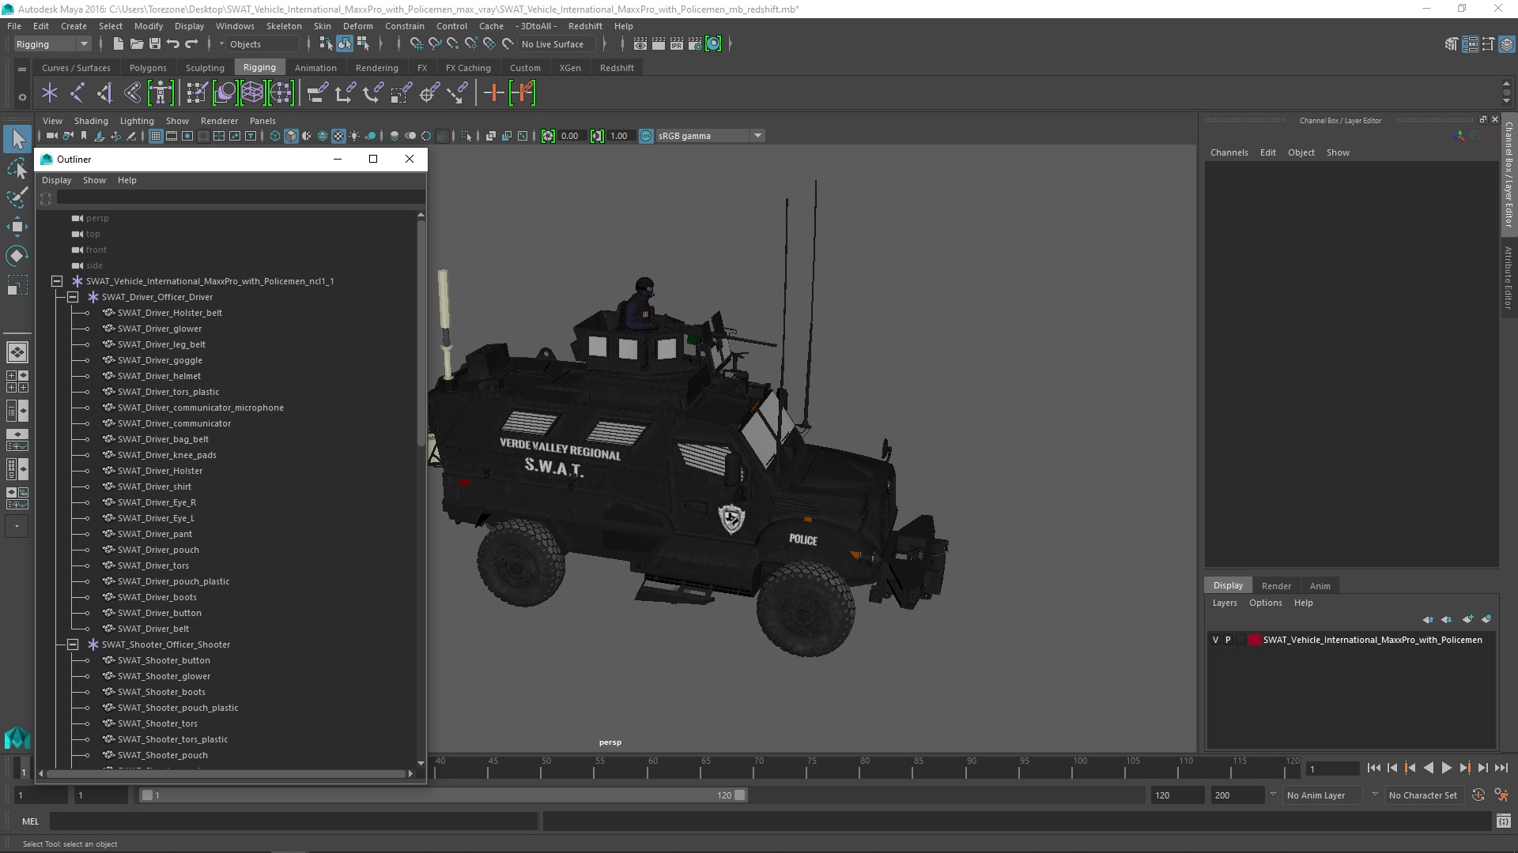Click the Redo arrow icon

tap(191, 44)
